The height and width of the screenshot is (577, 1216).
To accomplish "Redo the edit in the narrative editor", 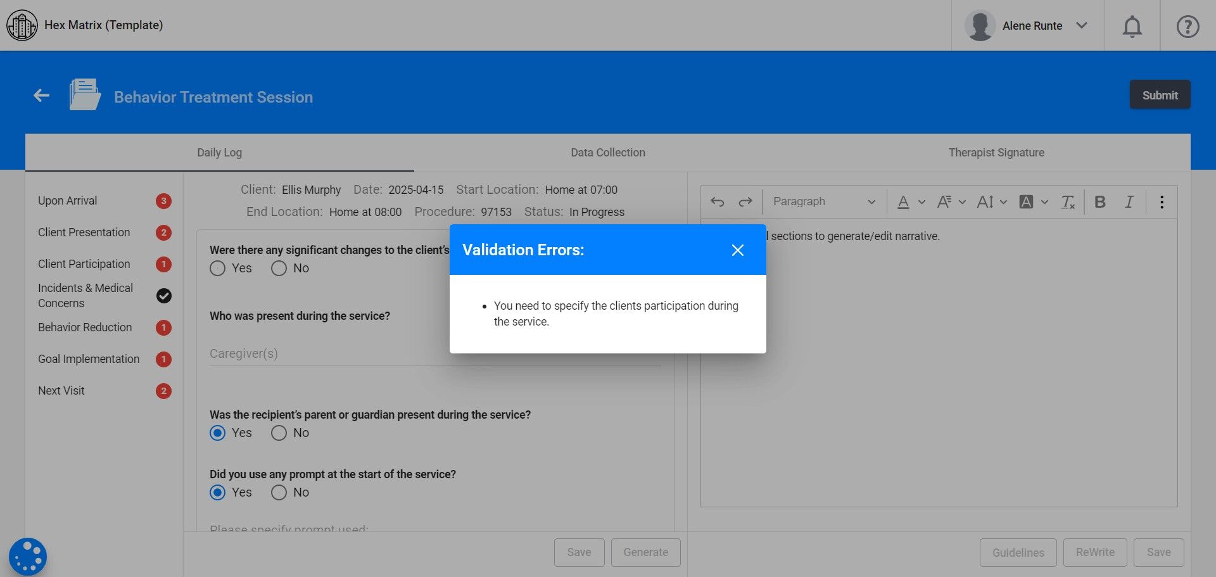I will tap(745, 201).
